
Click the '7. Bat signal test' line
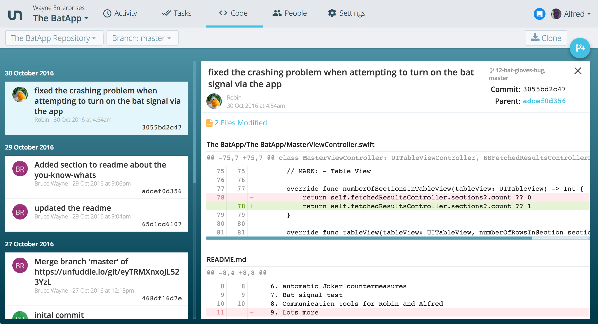coord(306,295)
